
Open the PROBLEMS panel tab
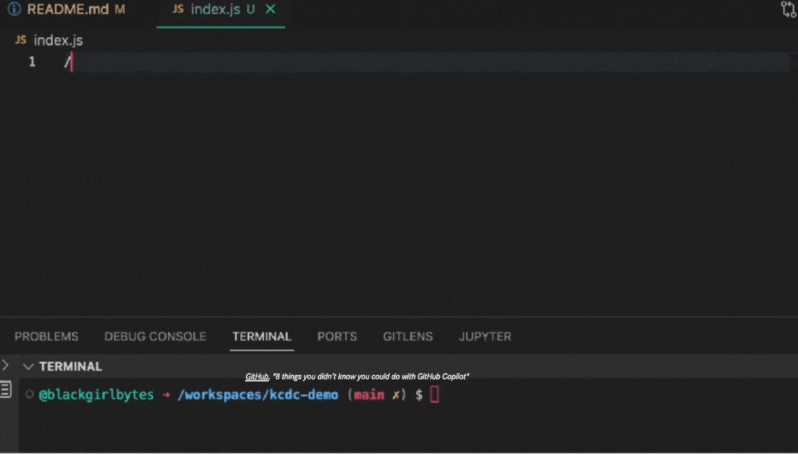46,337
